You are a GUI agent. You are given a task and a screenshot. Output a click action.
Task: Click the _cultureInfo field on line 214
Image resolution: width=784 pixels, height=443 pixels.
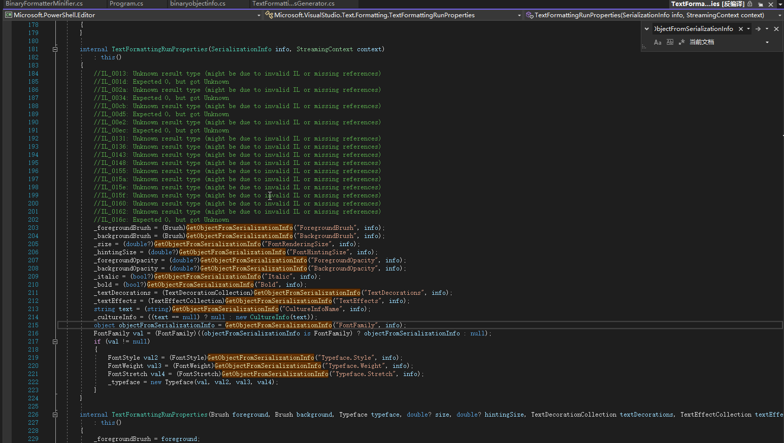tap(115, 317)
